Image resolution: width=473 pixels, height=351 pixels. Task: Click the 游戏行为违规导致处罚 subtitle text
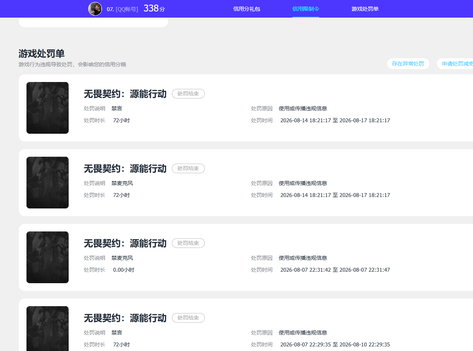[x=72, y=64]
